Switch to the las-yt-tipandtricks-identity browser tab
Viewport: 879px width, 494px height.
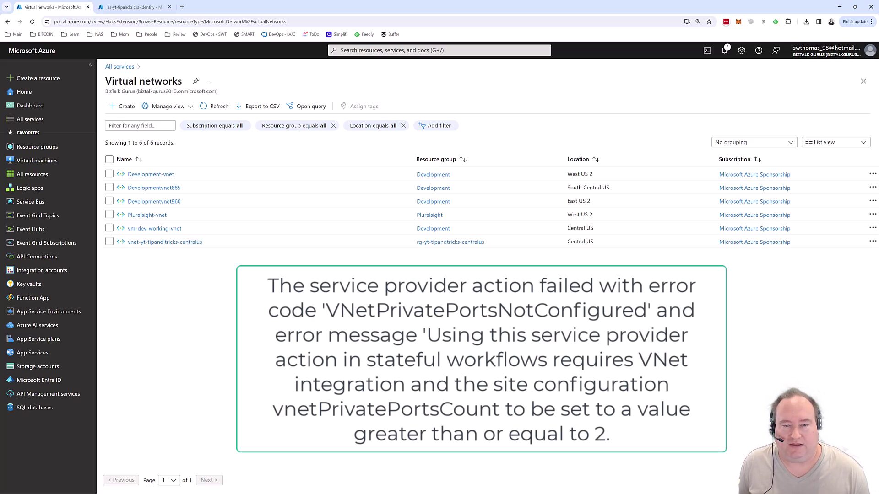pyautogui.click(x=134, y=7)
